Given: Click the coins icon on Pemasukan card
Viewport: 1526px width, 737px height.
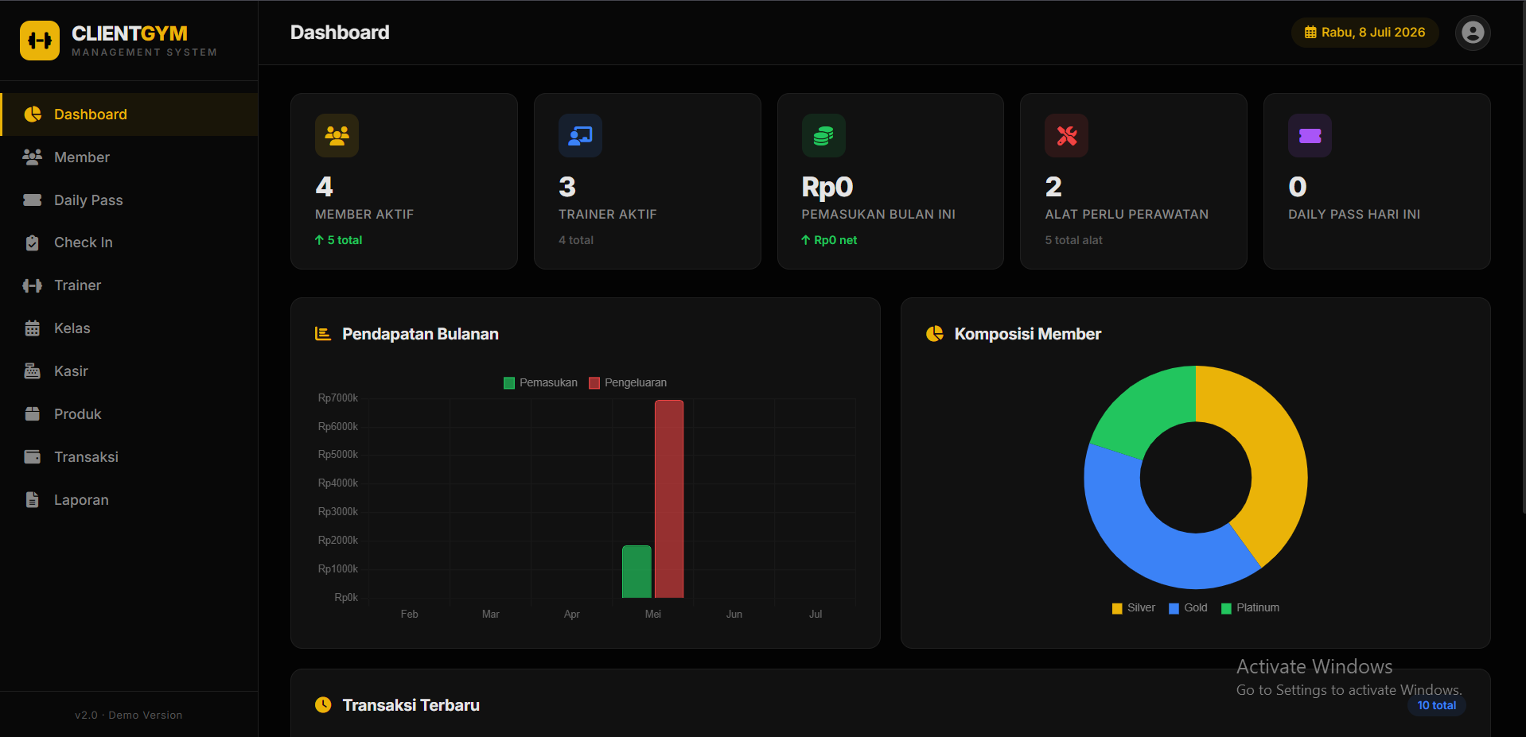Looking at the screenshot, I should (823, 136).
